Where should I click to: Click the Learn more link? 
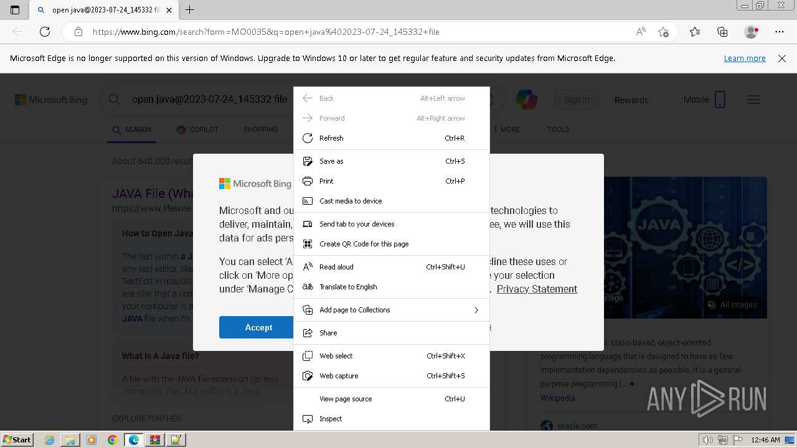tap(745, 58)
